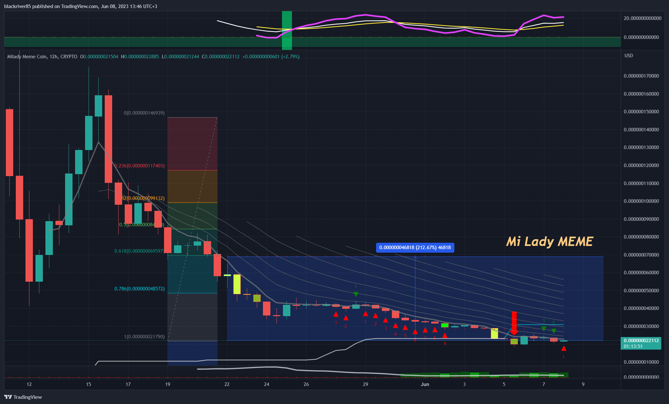This screenshot has height=404, width=669.
Task: Click the low value L0.000000021244
Action: tap(180, 57)
